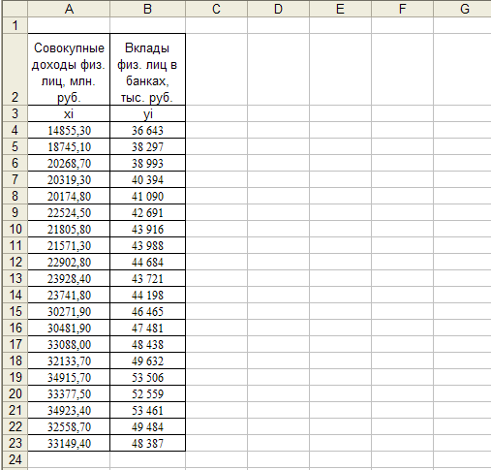Click the cell labeled yi

tap(147, 113)
